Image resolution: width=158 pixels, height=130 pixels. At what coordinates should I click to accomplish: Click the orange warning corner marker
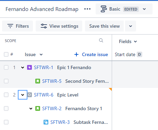[110, 89]
